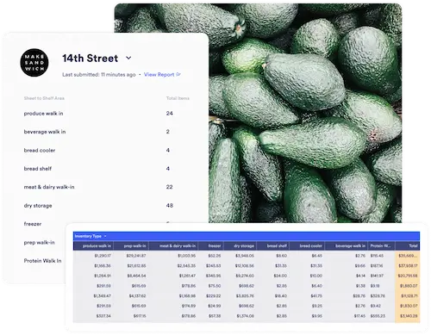Image resolution: width=431 pixels, height=335 pixels.
Task: Click total items count 22
Action: pos(170,187)
